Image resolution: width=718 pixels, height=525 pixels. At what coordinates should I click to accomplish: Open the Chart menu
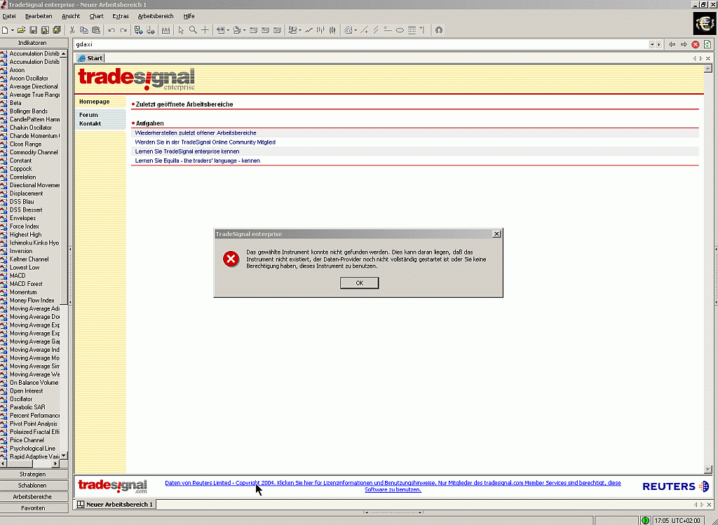pyautogui.click(x=96, y=16)
